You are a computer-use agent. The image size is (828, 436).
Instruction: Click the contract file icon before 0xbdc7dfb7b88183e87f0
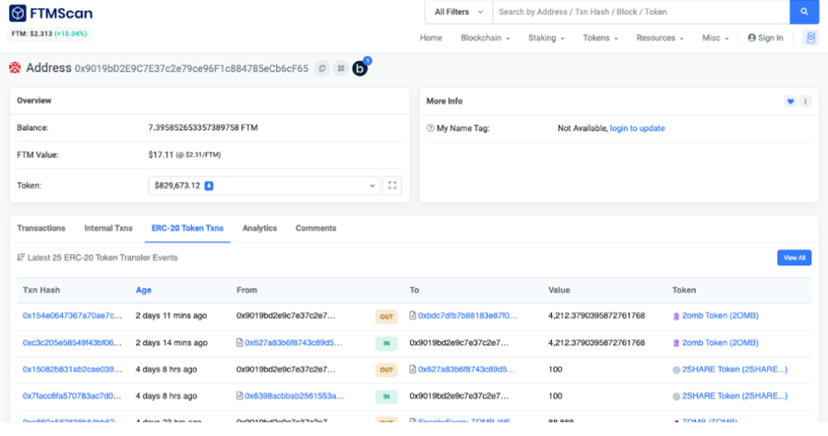413,316
